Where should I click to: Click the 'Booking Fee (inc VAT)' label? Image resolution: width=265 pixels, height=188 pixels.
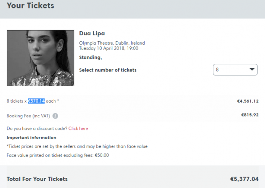28,116
